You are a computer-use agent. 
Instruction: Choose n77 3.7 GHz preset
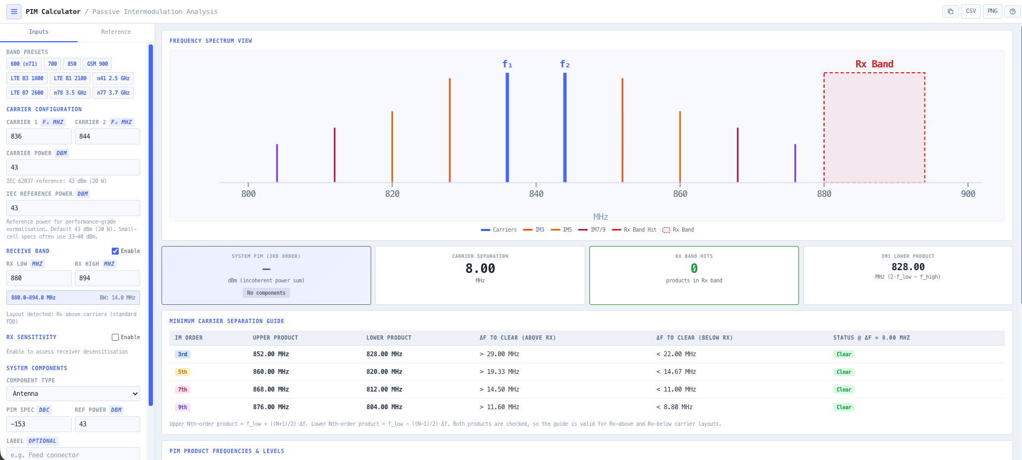tap(113, 93)
